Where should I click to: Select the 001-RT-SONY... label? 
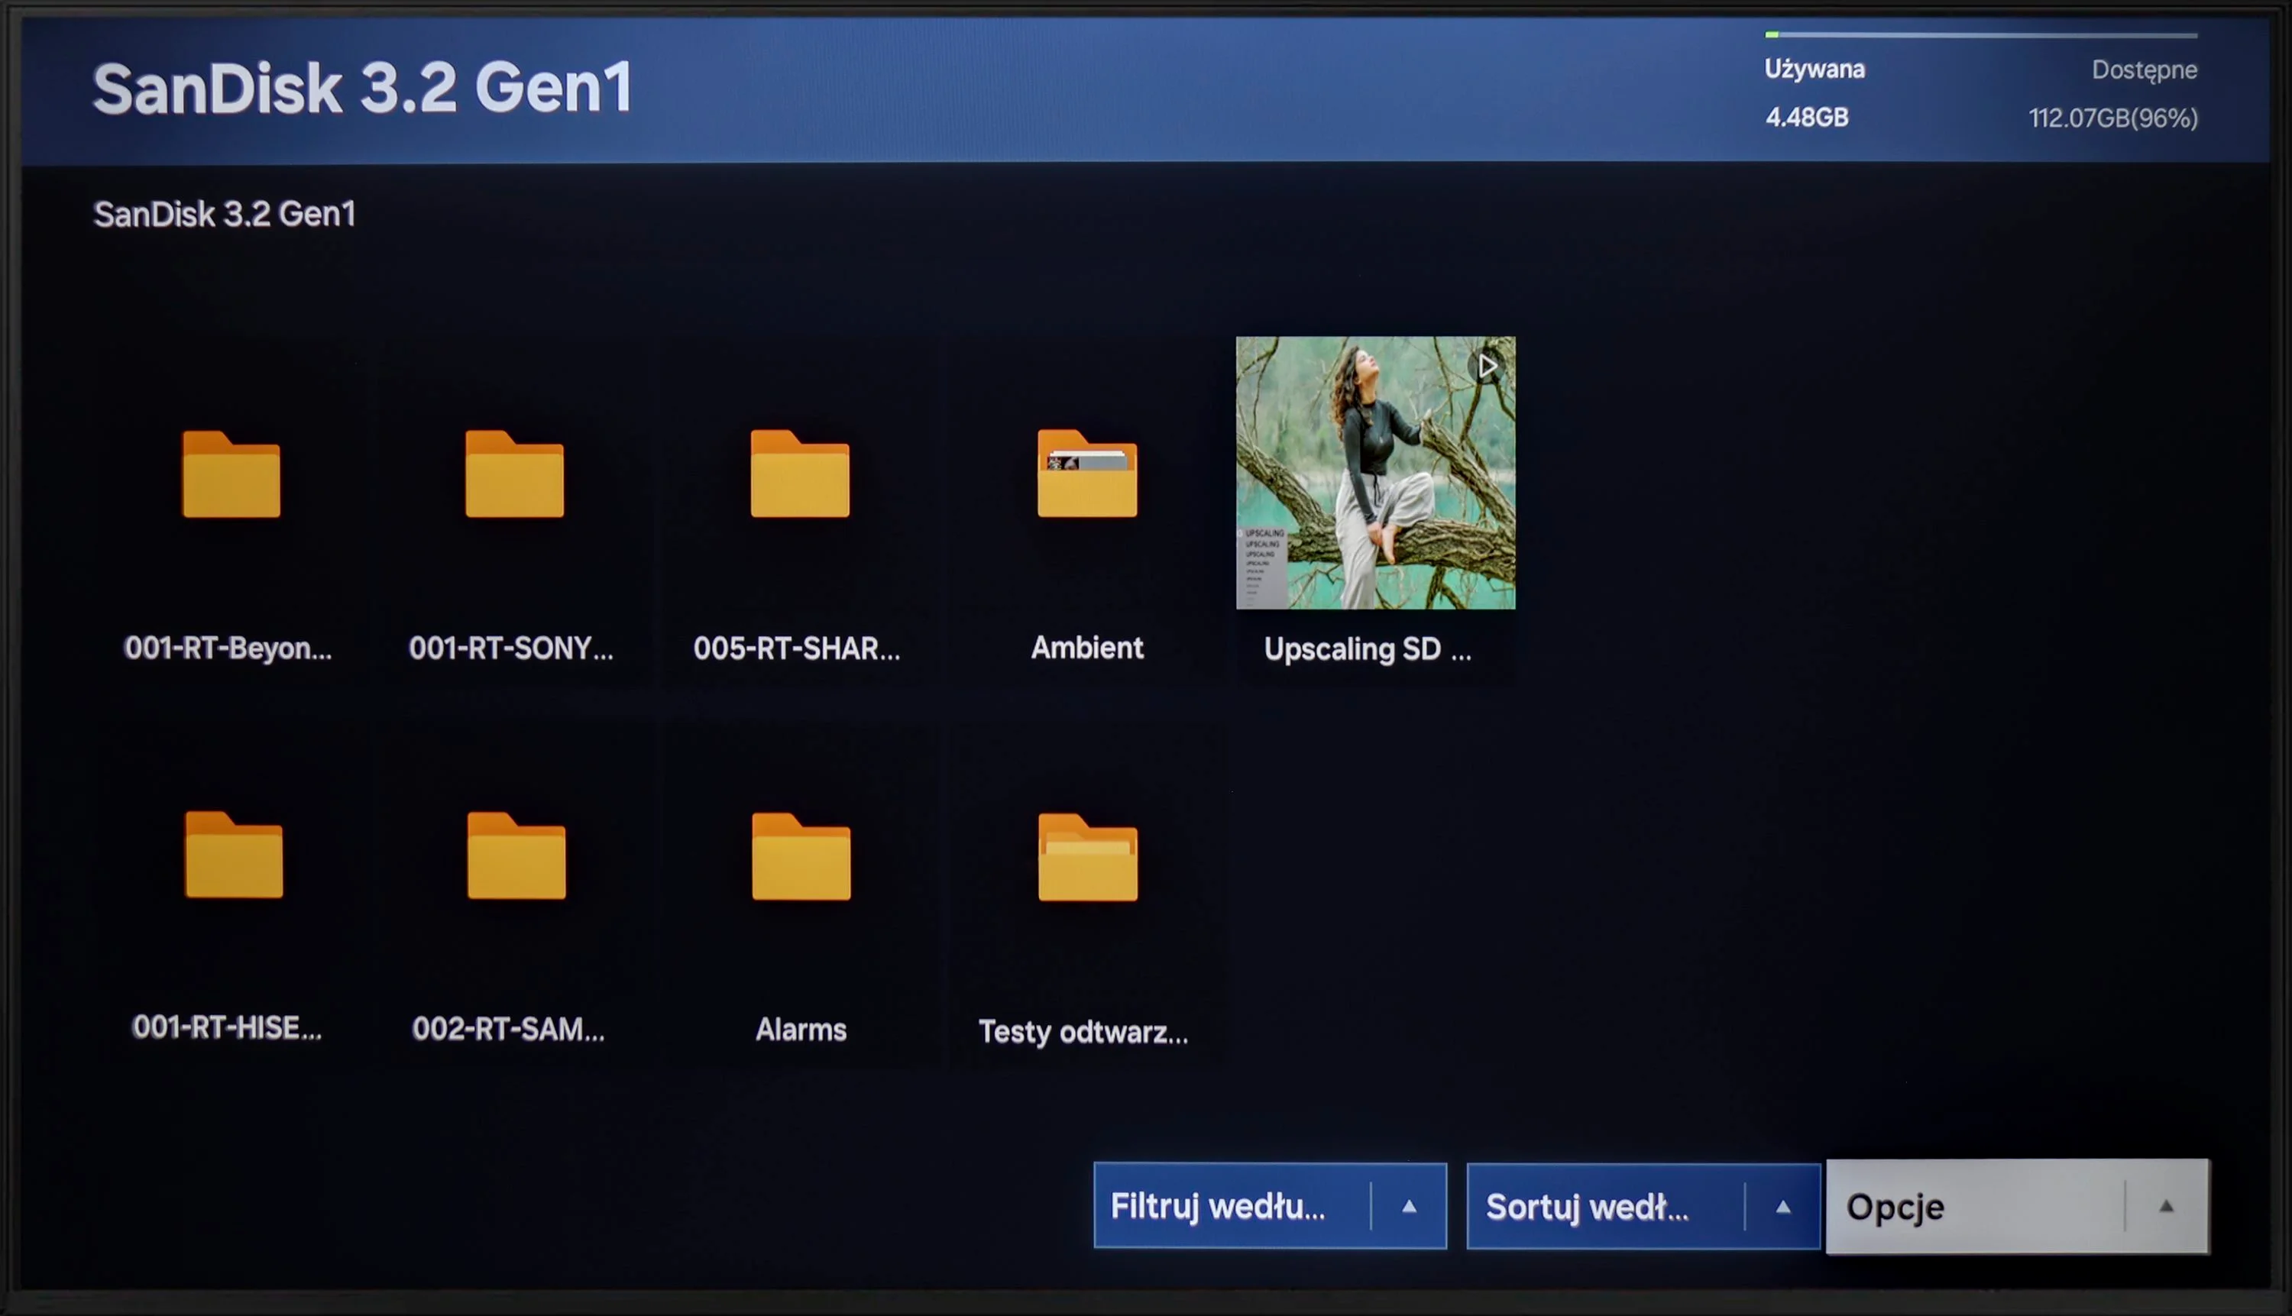click(x=511, y=648)
